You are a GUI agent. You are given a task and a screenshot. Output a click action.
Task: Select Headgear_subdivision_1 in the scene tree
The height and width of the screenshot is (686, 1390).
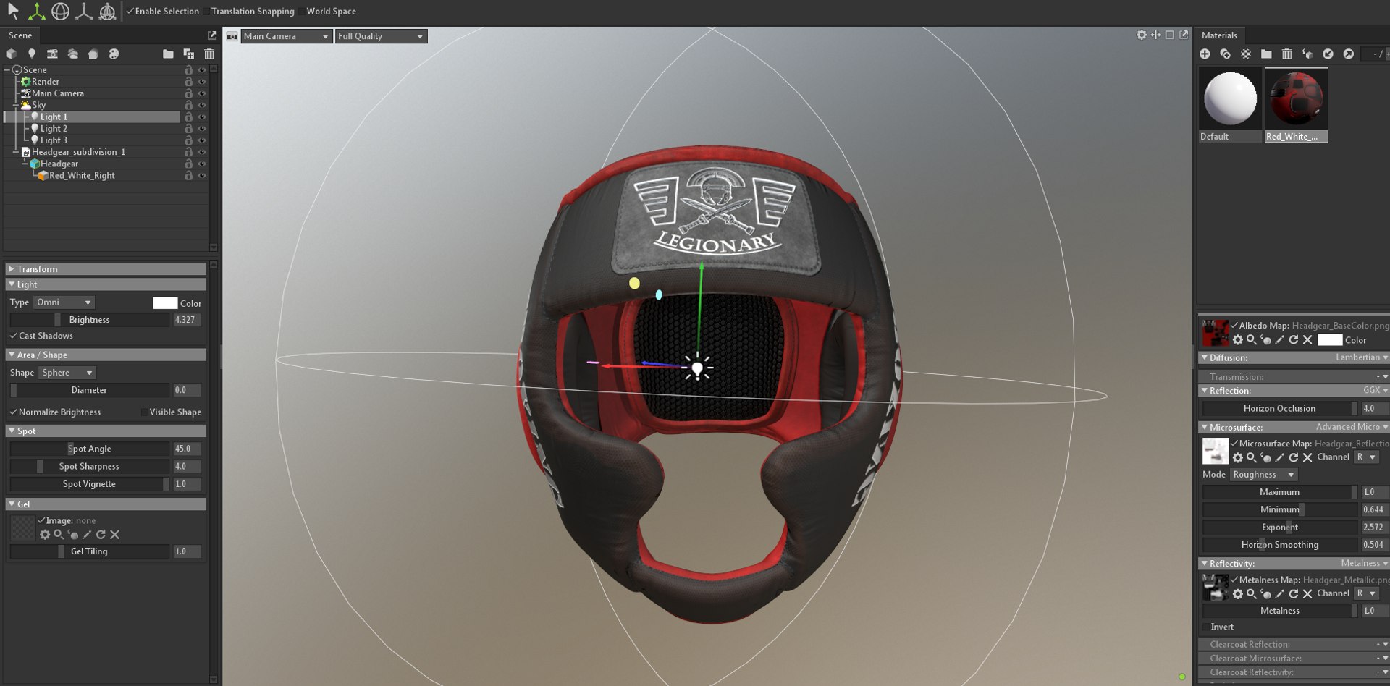(x=78, y=152)
